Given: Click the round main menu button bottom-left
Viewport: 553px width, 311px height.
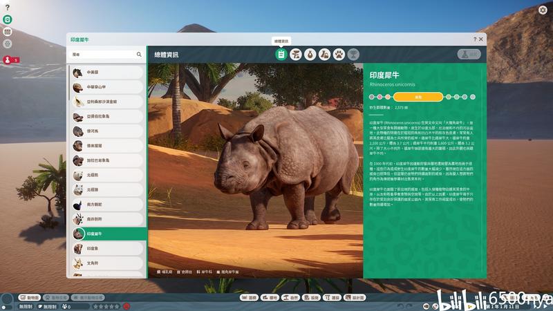Looking at the screenshot, I should coord(7,300).
